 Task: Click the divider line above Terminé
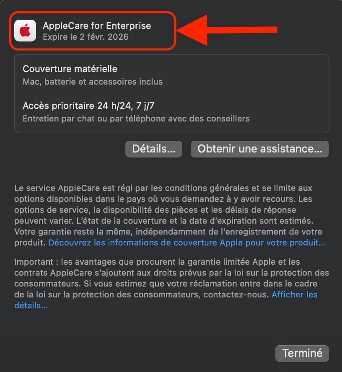(x=171, y=328)
